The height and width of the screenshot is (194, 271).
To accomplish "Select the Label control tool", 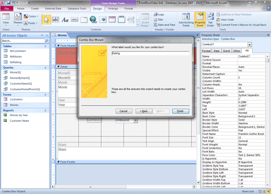I will [x=65, y=20].
